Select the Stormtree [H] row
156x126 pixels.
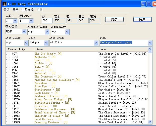77,106
